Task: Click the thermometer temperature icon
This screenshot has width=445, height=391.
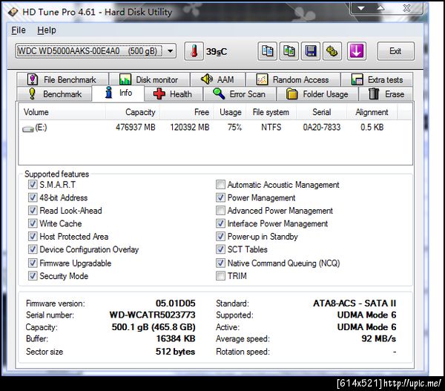Action: point(194,51)
